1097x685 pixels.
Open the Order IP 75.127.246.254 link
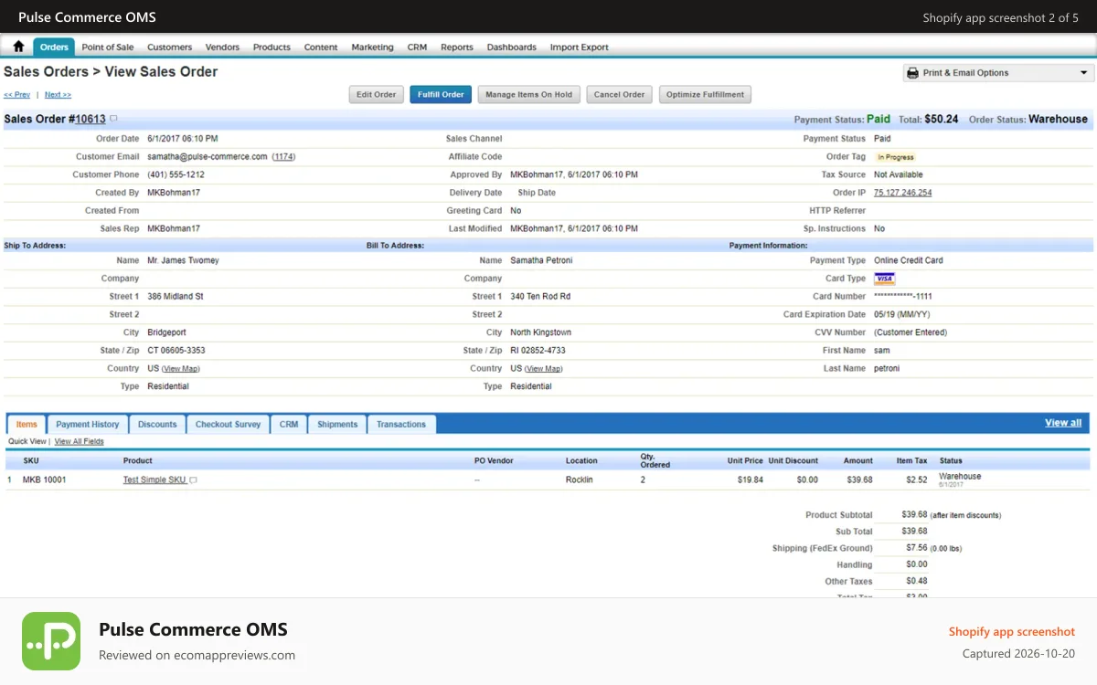[x=903, y=193]
